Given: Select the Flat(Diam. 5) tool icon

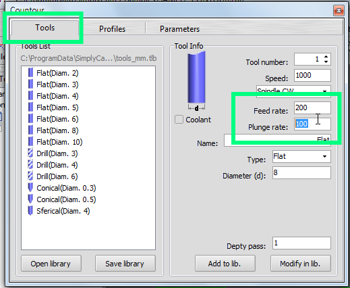Looking at the screenshot, I should coord(30,107).
